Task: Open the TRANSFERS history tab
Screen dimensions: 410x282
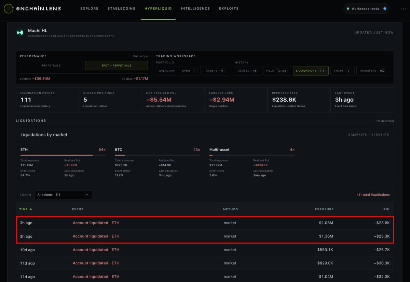Action: point(373,71)
